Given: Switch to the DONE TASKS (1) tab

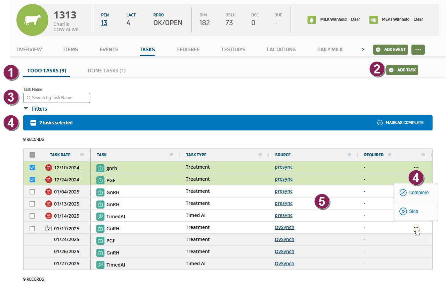Looking at the screenshot, I should 106,71.
